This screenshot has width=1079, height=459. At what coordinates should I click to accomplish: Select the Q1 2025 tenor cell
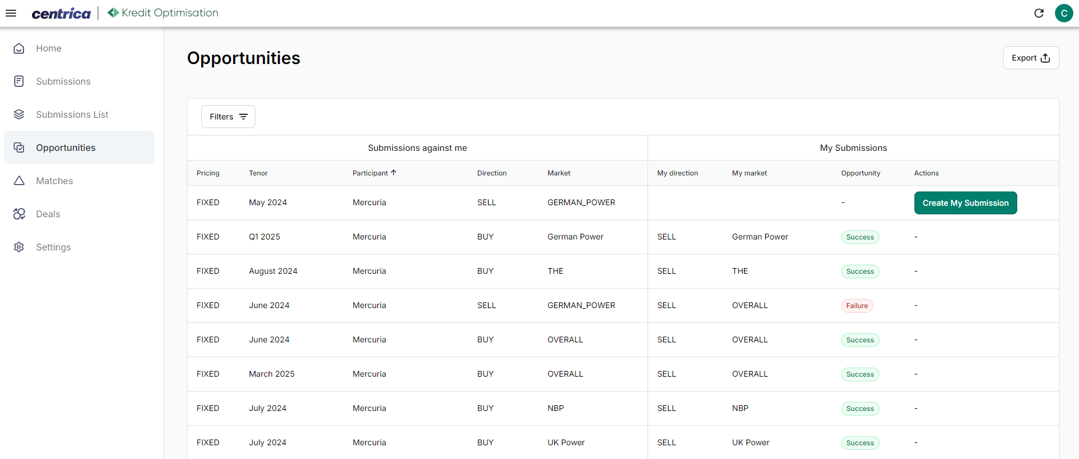click(x=265, y=237)
